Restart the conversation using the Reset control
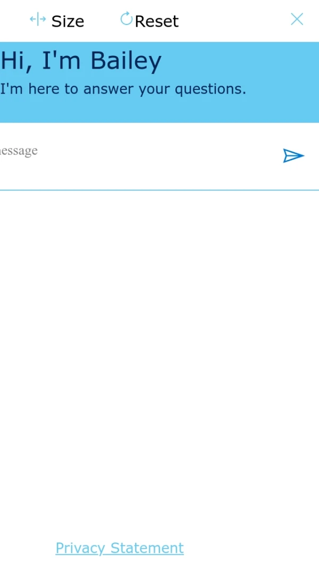 (x=149, y=20)
